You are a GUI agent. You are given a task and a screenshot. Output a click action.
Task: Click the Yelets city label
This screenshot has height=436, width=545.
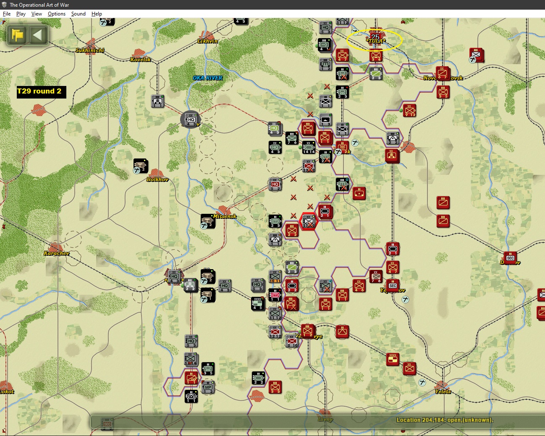tap(443, 392)
